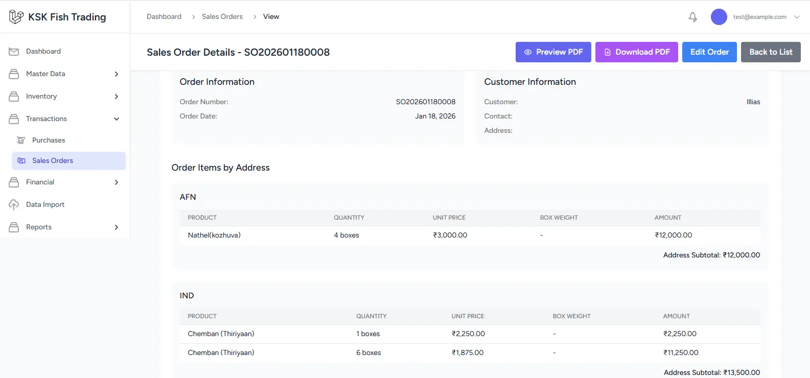Click the Data Import upload icon
This screenshot has height=378, width=810.
click(x=14, y=205)
